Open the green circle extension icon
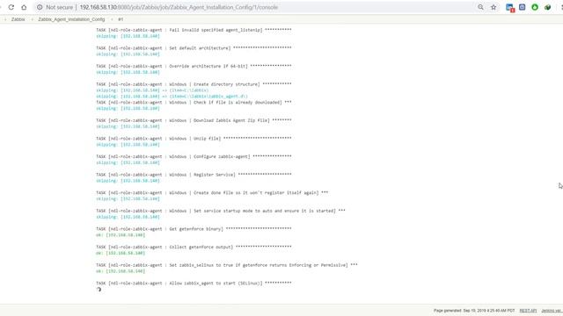Image resolution: width=563 pixels, height=316 pixels. [535, 7]
